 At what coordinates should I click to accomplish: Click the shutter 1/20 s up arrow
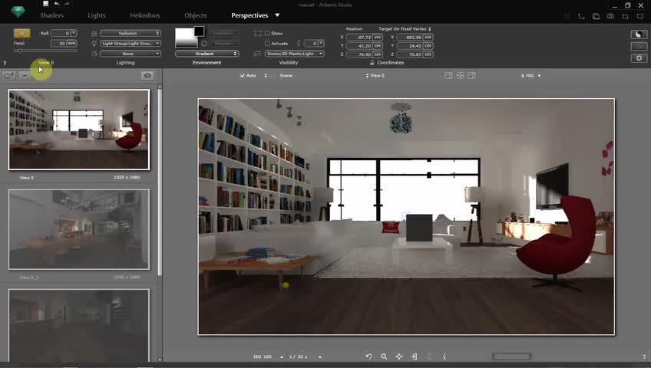pos(319,356)
